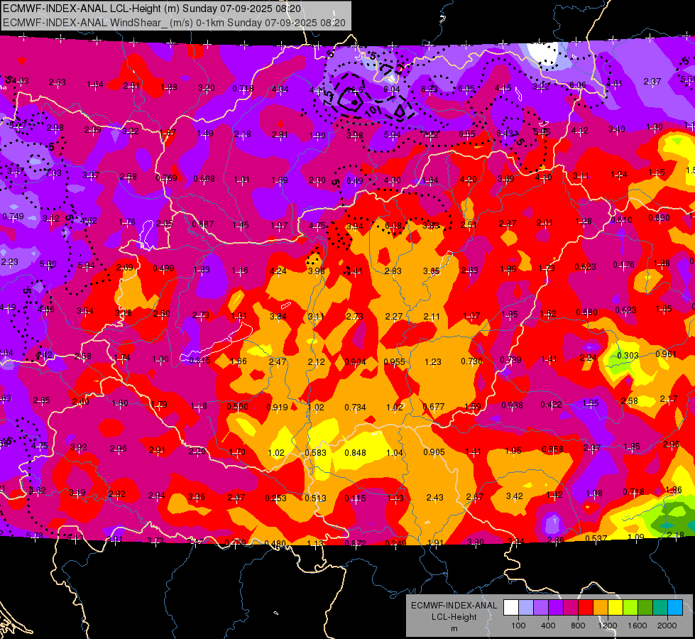
Task: Click the grid value 0.848
Action: 356,453
